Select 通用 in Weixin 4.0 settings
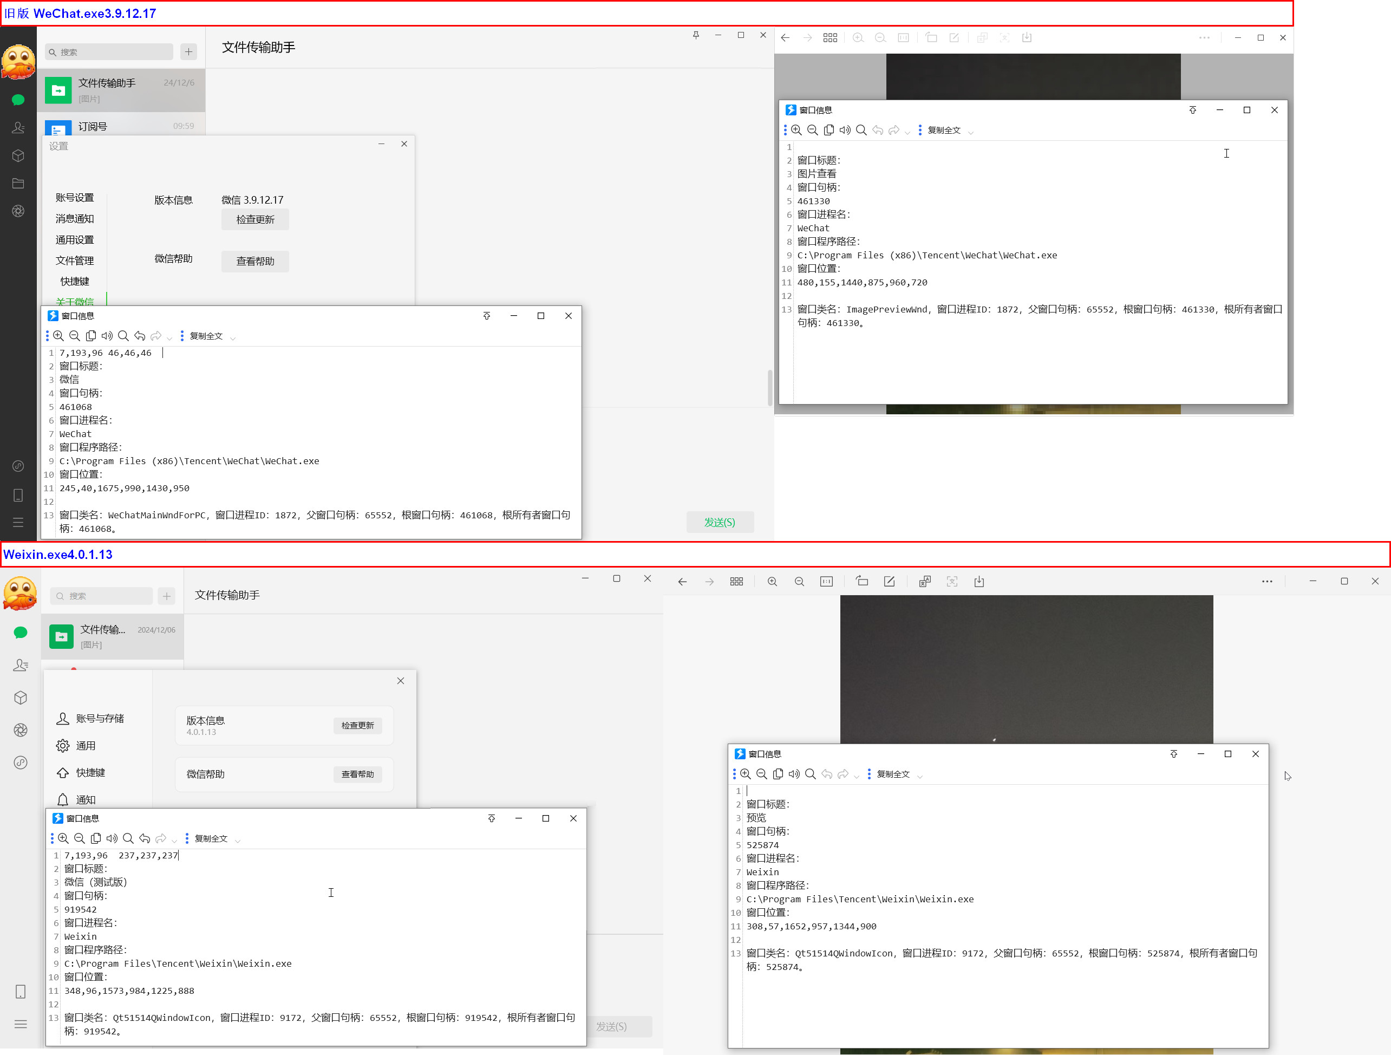This screenshot has height=1055, width=1391. [76, 745]
